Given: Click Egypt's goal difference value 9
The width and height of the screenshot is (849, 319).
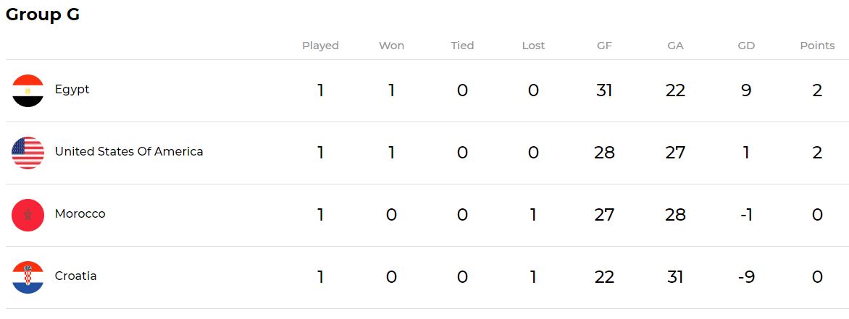Looking at the screenshot, I should coord(746,90).
